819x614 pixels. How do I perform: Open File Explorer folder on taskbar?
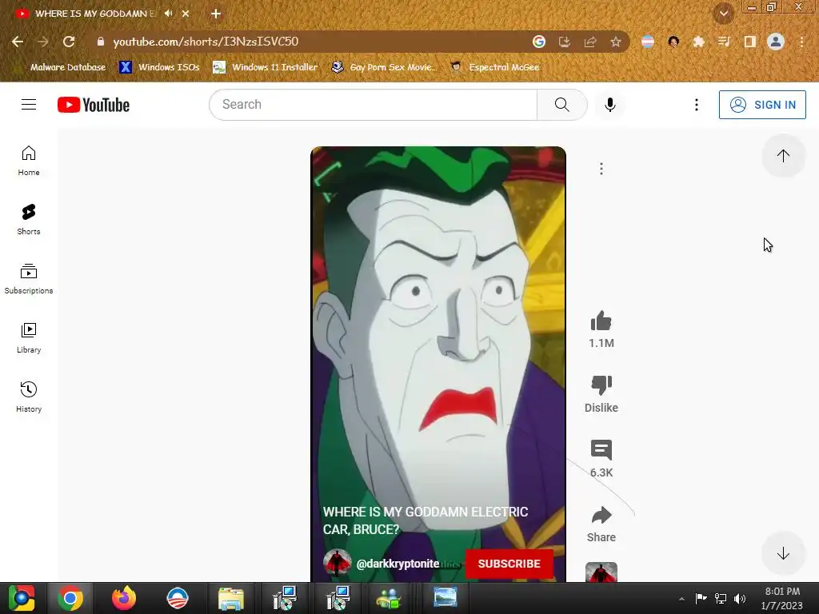click(231, 598)
